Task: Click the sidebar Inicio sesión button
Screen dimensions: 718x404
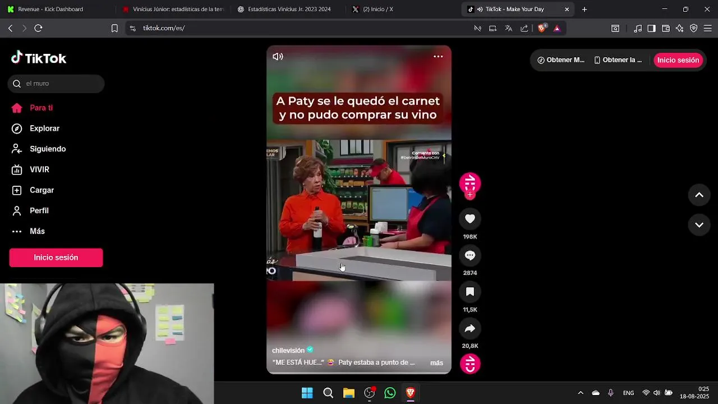Action: pos(56,258)
